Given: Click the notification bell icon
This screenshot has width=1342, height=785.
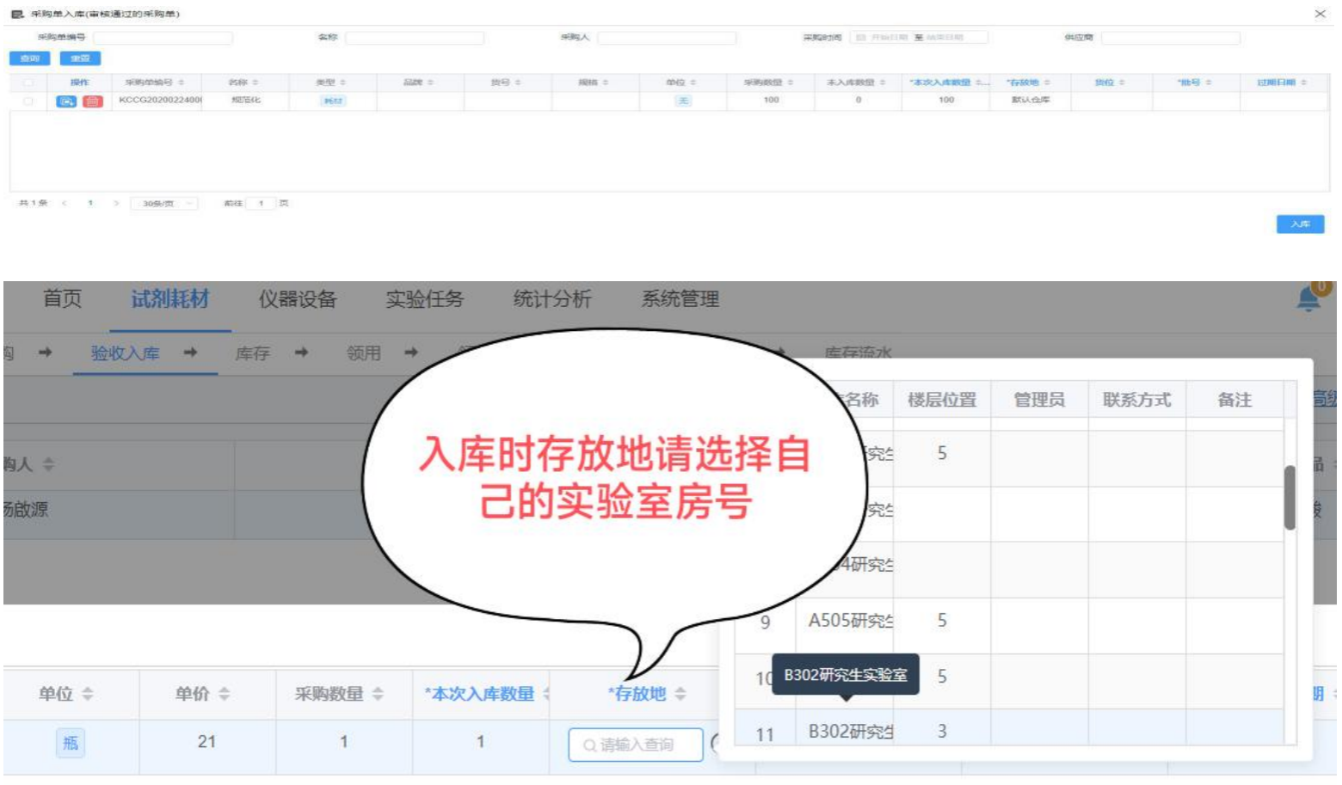Looking at the screenshot, I should pos(1308,299).
